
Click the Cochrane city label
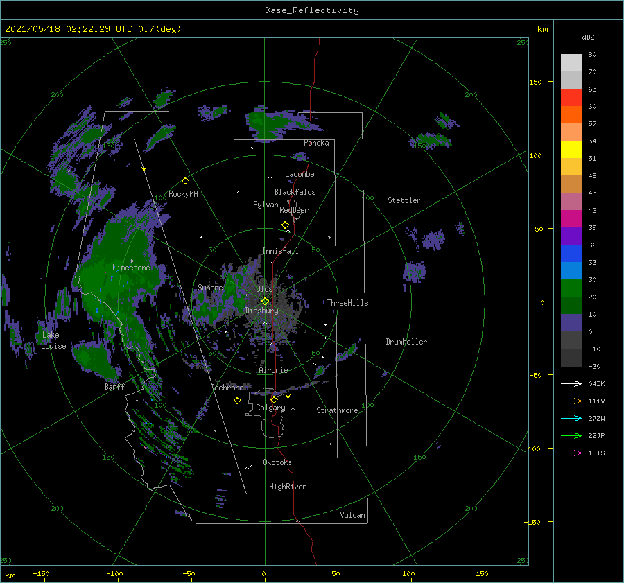pos(227,388)
